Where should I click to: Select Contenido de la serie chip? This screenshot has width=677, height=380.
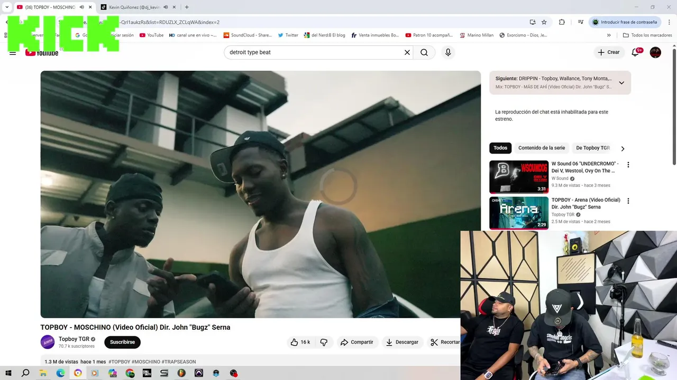pyautogui.click(x=542, y=148)
